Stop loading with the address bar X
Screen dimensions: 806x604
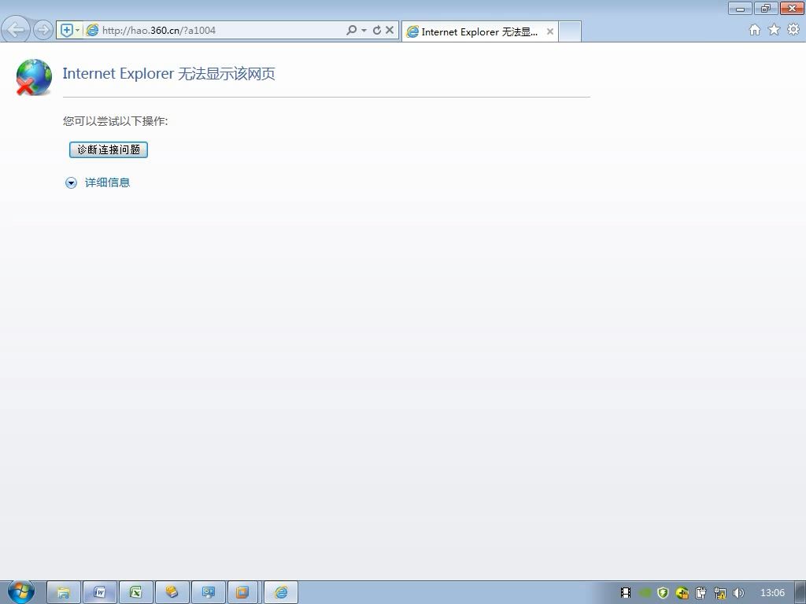[390, 31]
